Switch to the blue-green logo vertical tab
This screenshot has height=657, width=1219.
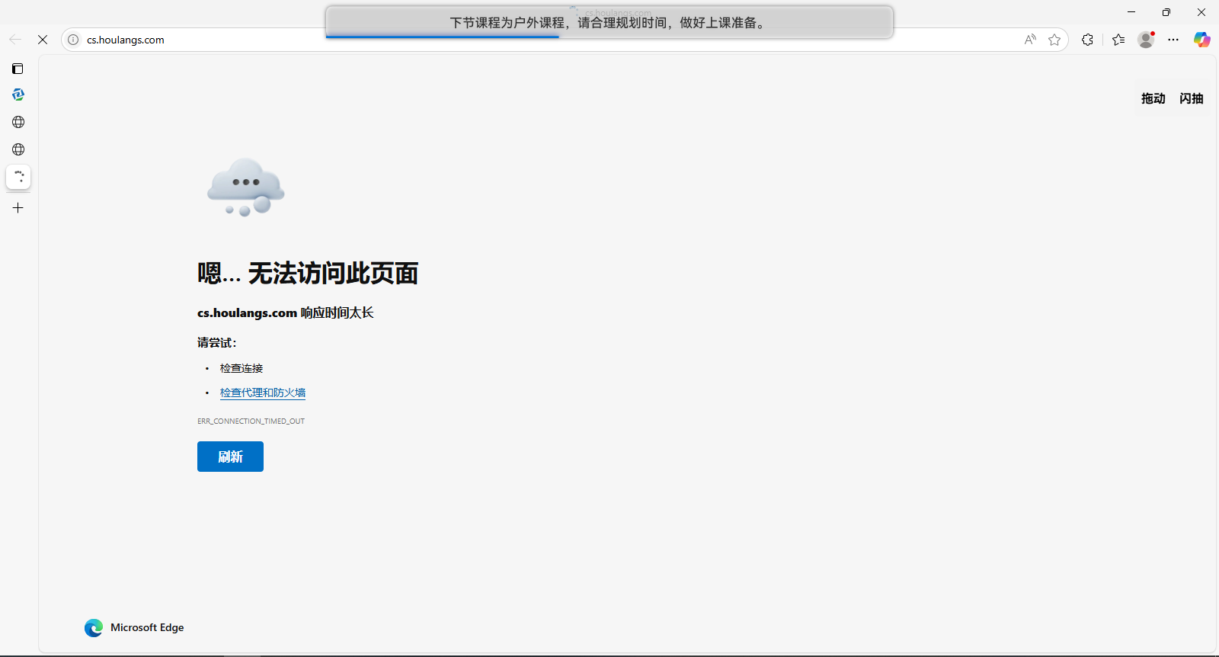pos(18,95)
